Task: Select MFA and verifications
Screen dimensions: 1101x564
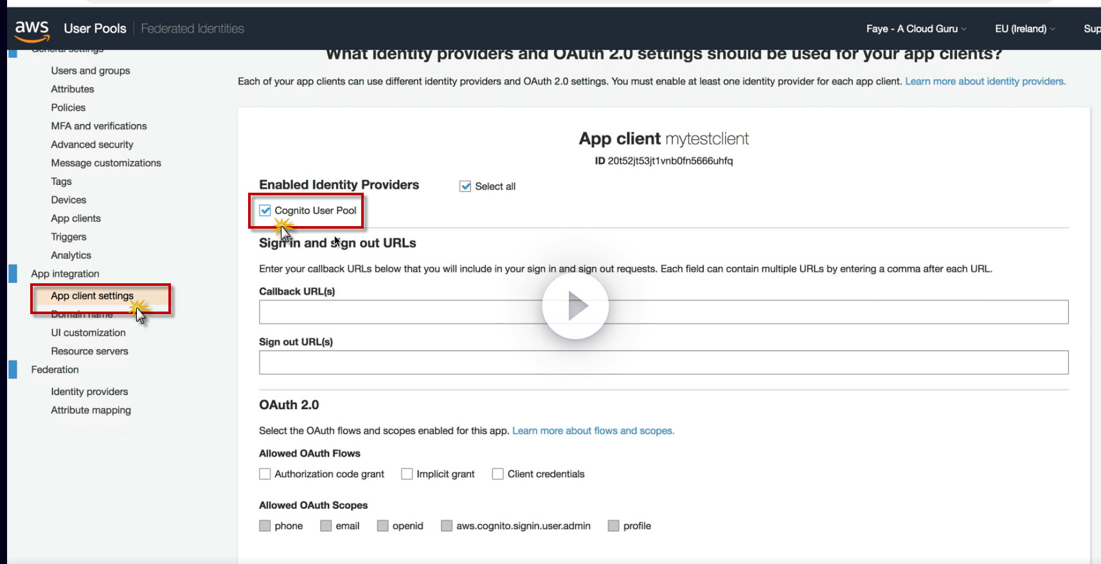Action: coord(99,126)
